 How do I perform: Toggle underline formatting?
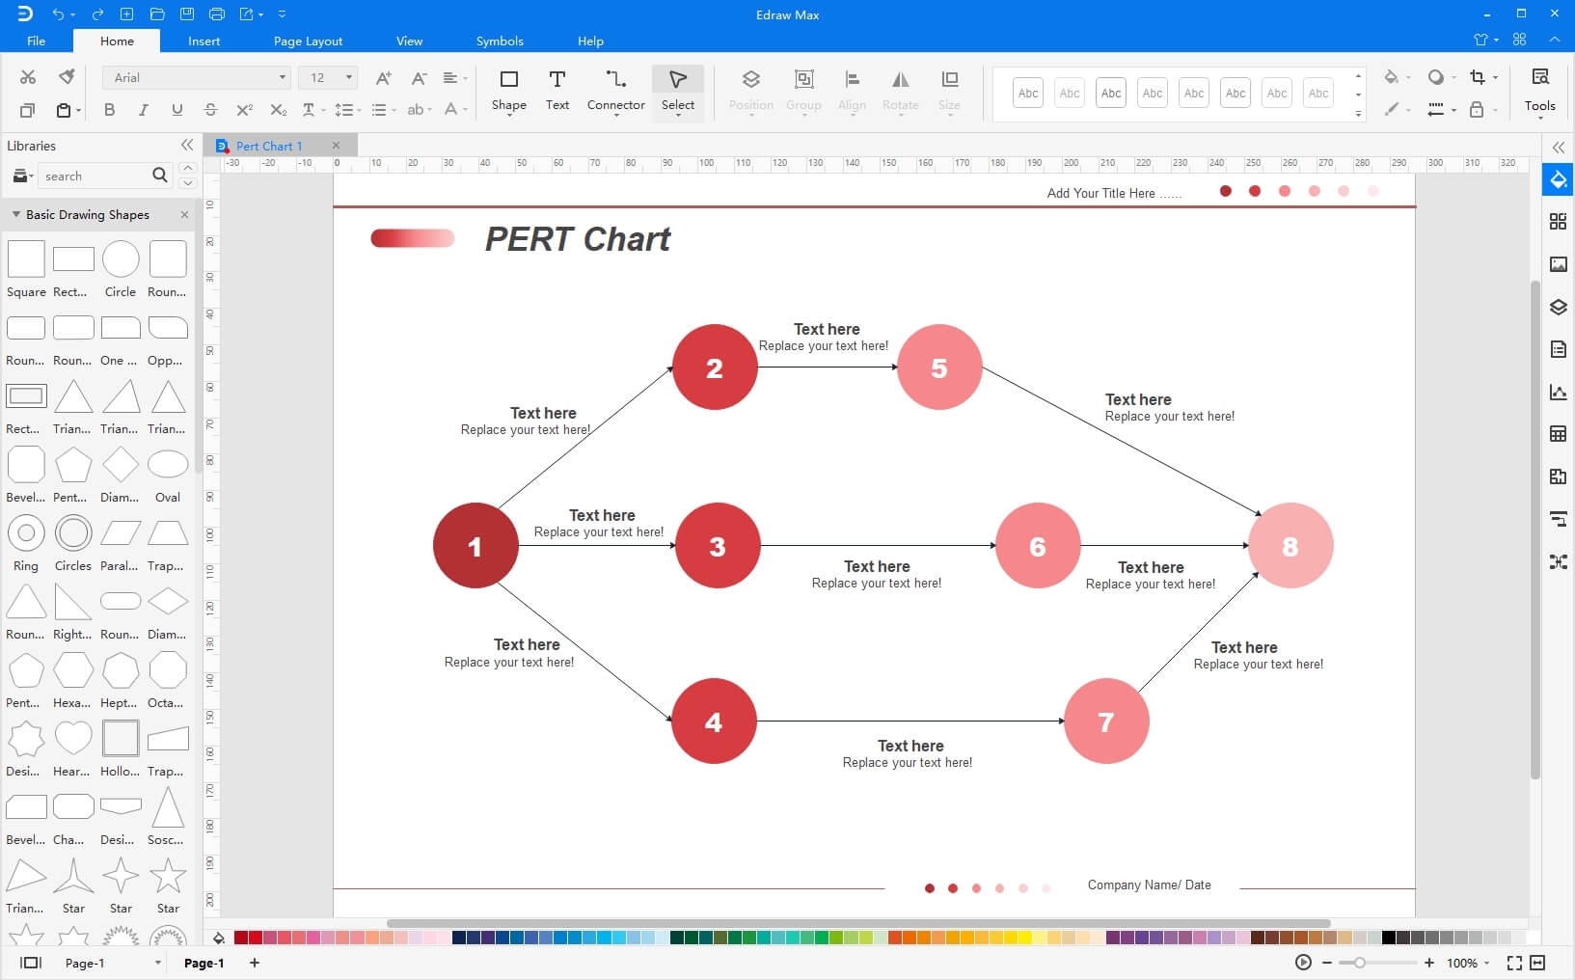tap(177, 110)
